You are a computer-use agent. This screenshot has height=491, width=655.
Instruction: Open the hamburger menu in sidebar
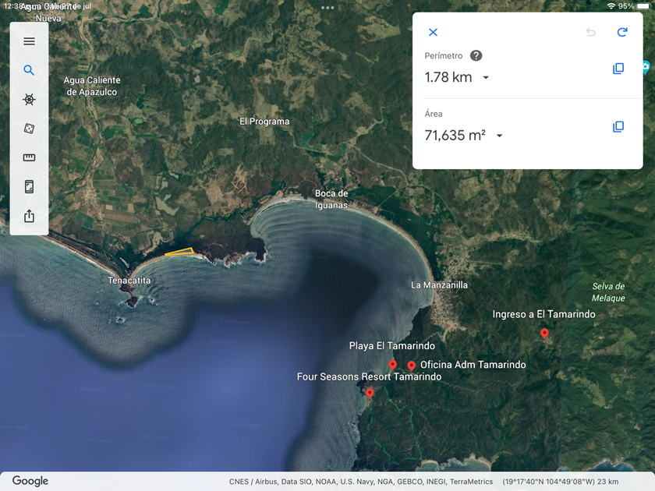pyautogui.click(x=29, y=41)
